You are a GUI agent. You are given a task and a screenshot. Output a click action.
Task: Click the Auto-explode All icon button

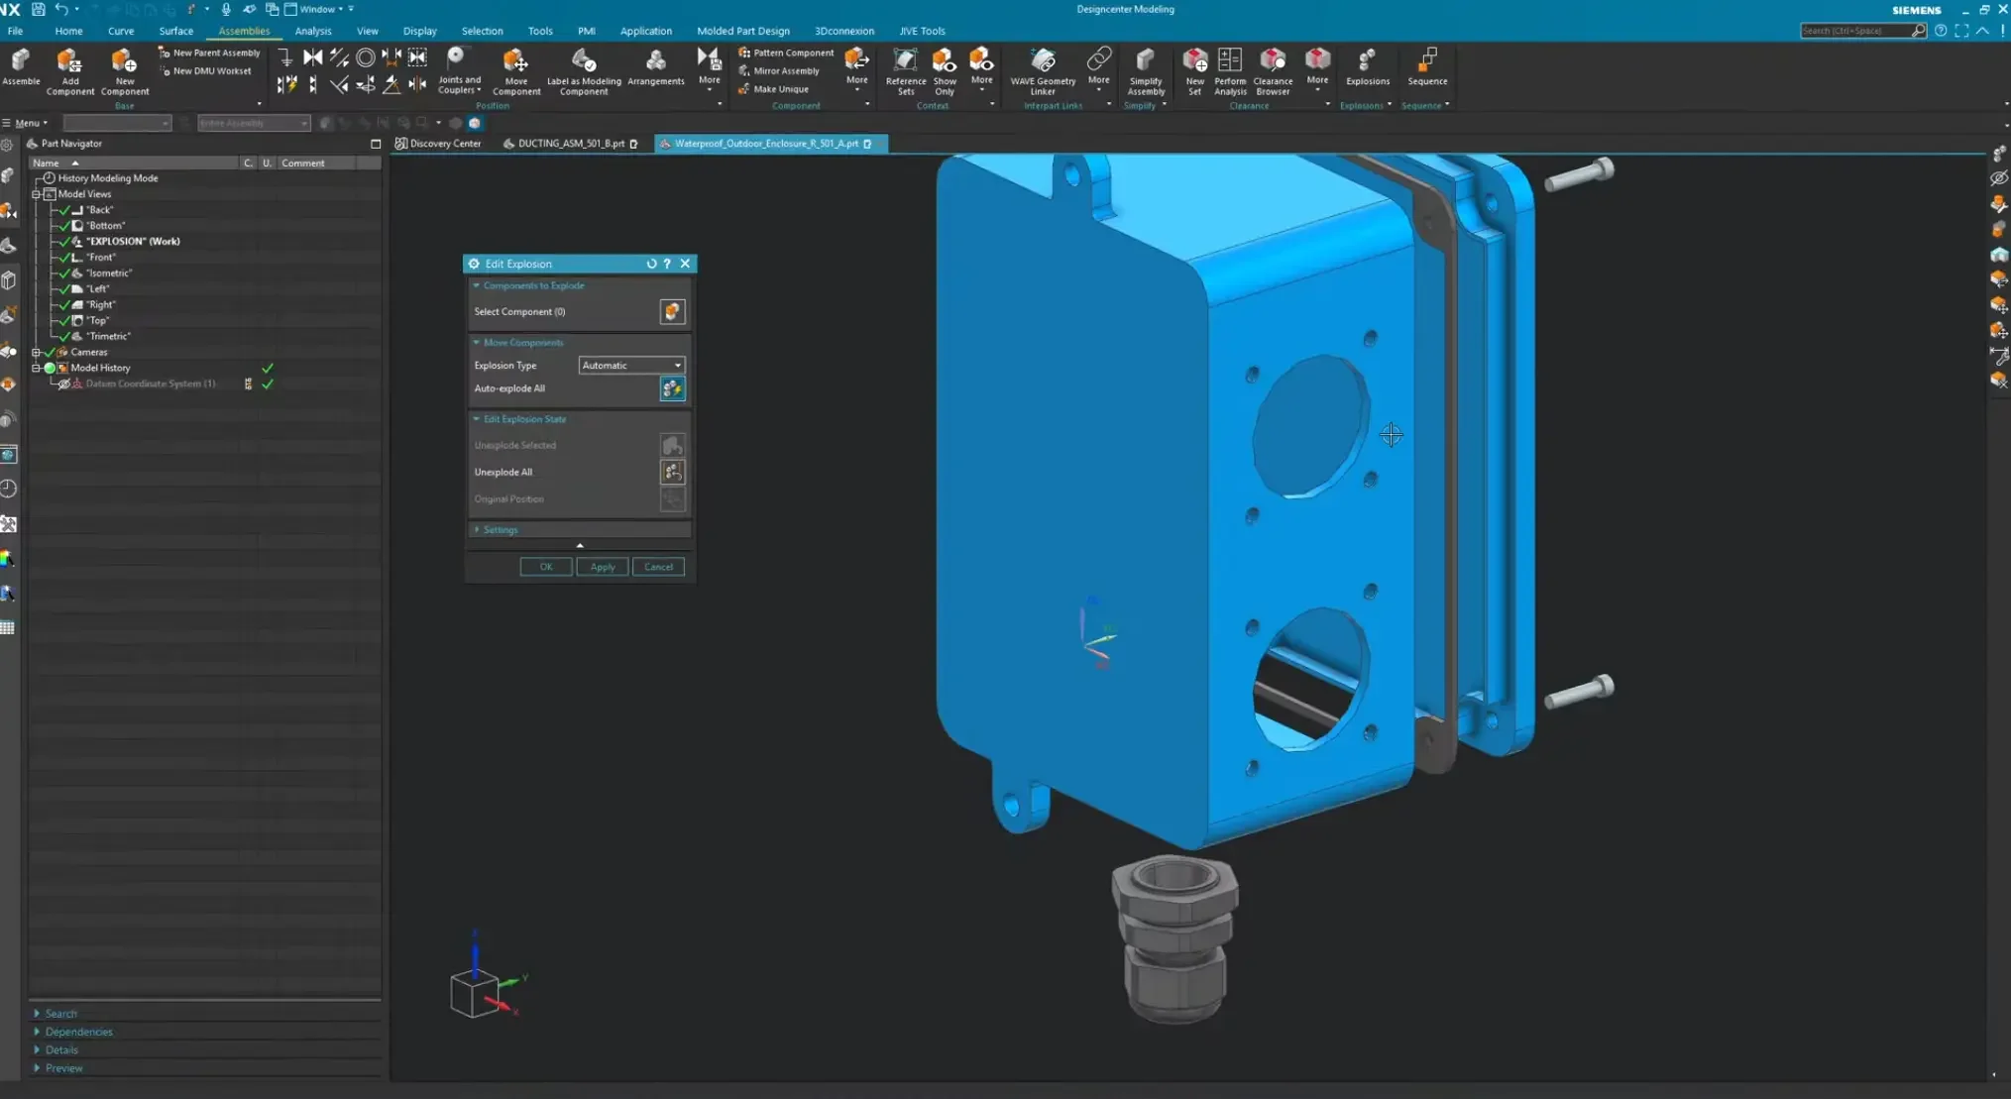[x=672, y=388]
